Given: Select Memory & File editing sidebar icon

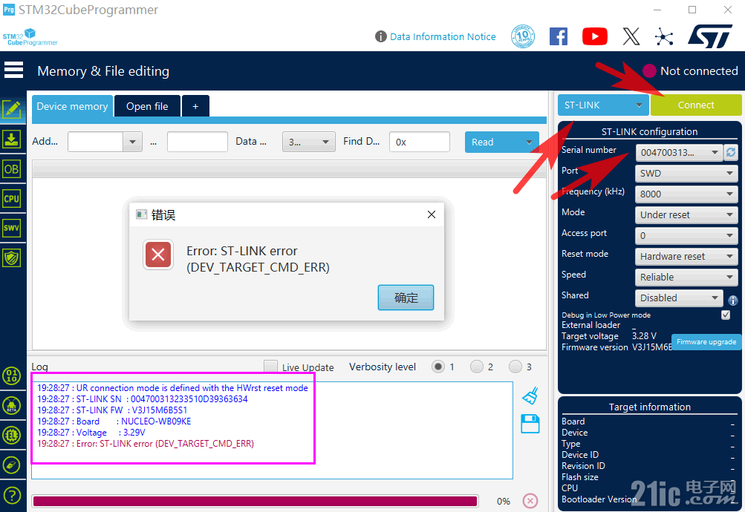Looking at the screenshot, I should click(x=12, y=110).
